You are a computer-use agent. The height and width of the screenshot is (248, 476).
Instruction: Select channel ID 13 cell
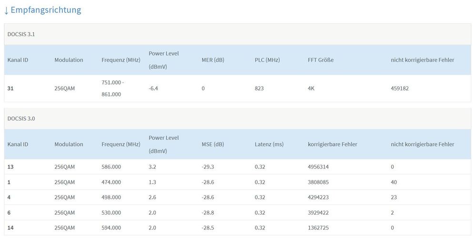click(x=10, y=167)
